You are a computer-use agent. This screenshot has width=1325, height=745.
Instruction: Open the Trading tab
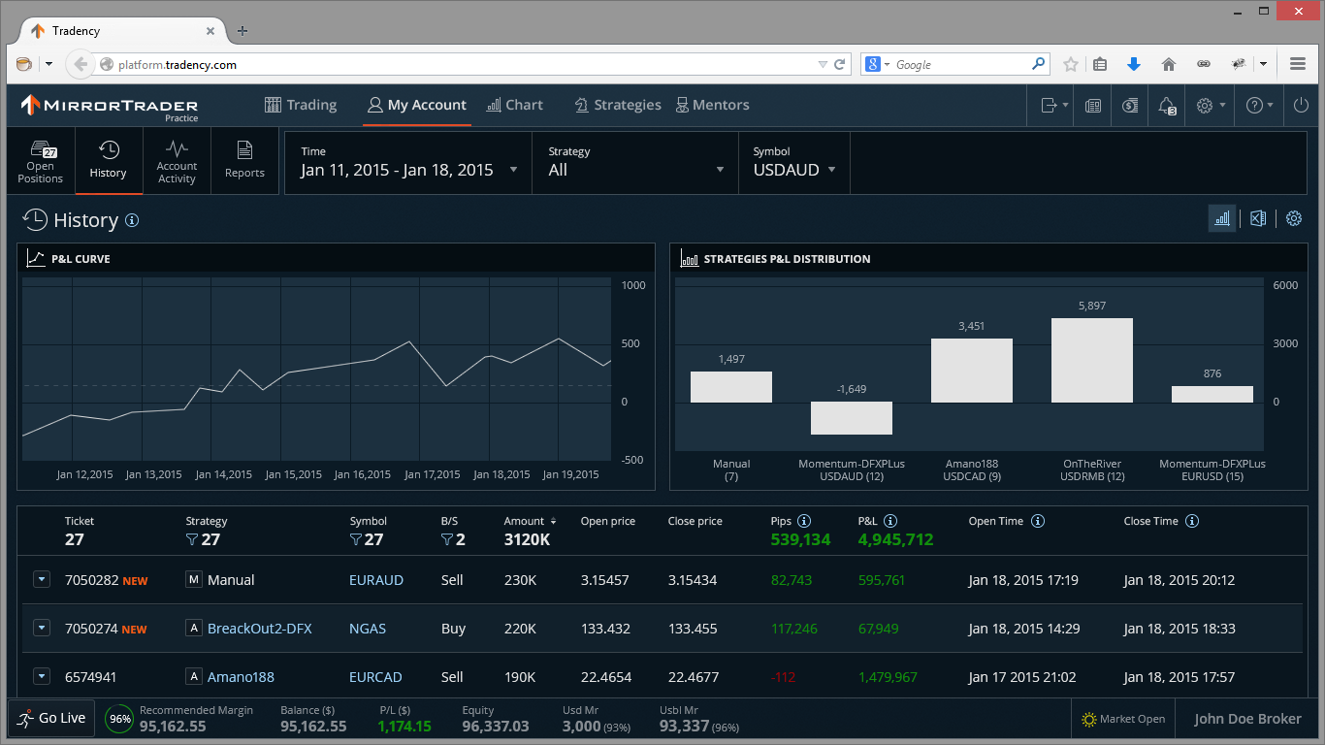pyautogui.click(x=300, y=105)
